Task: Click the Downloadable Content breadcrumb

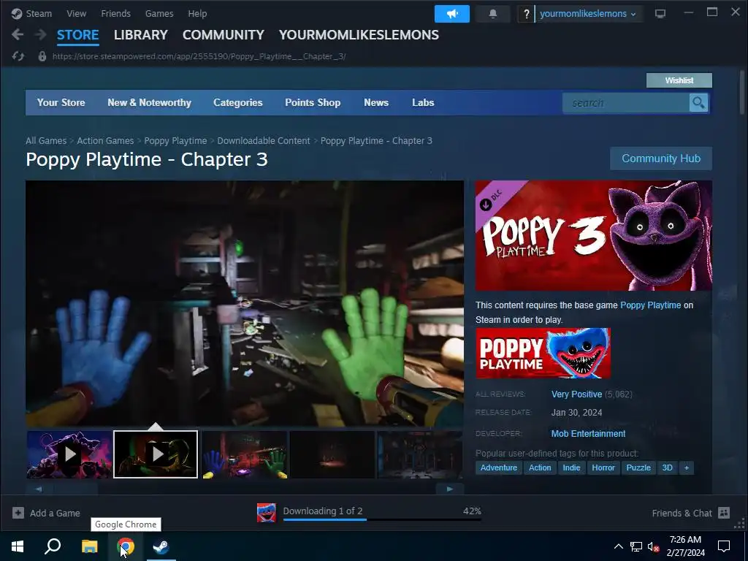Action: pyautogui.click(x=263, y=141)
